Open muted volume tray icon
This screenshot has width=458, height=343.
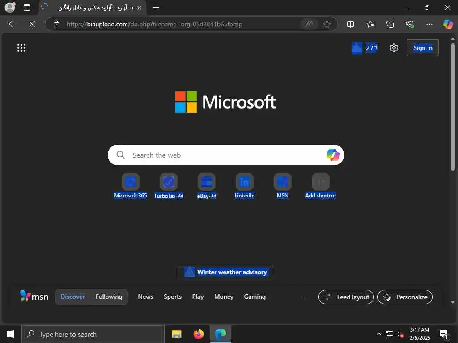point(400,334)
